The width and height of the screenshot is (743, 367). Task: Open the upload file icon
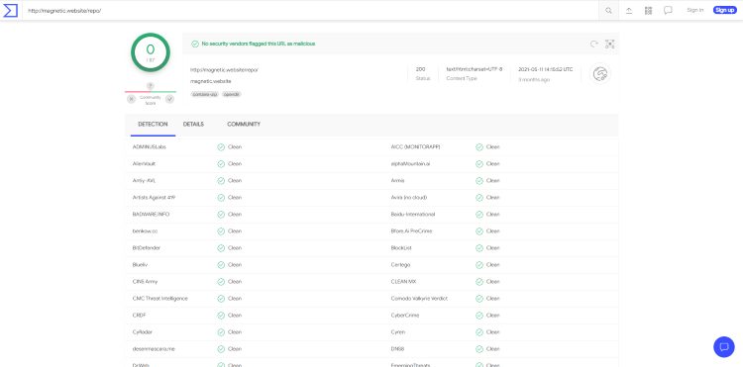tap(629, 11)
